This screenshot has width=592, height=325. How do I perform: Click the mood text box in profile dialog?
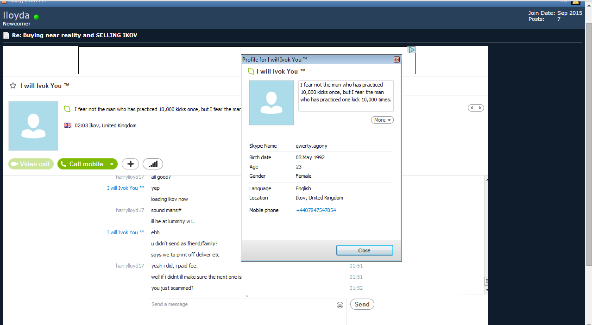346,96
